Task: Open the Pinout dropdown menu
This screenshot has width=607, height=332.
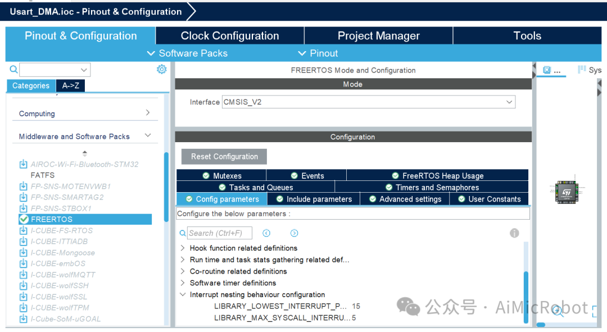Action: [x=318, y=53]
